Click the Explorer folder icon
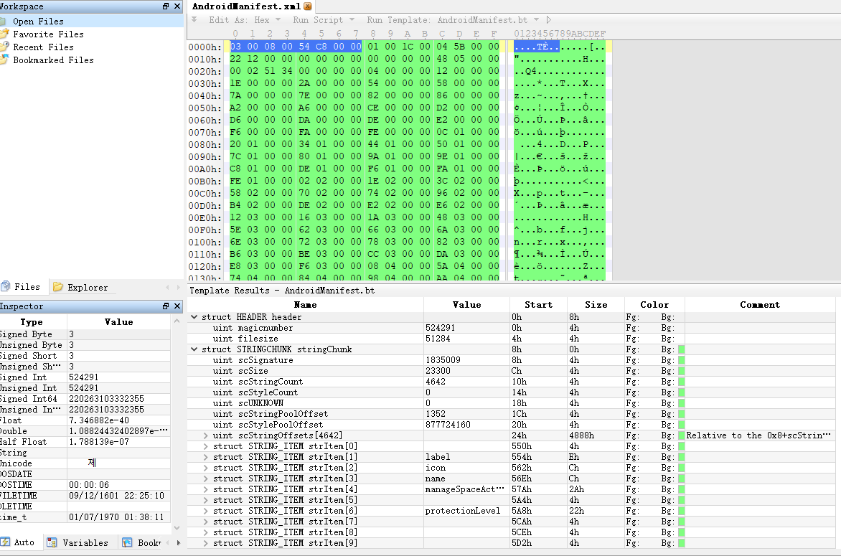 click(58, 288)
